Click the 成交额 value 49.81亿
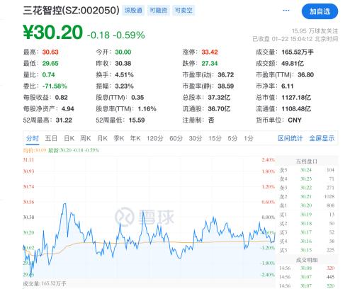 pos(293,63)
